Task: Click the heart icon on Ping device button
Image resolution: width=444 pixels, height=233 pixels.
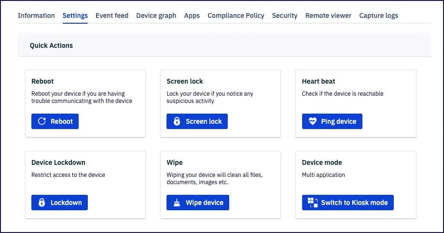Action: pos(312,121)
